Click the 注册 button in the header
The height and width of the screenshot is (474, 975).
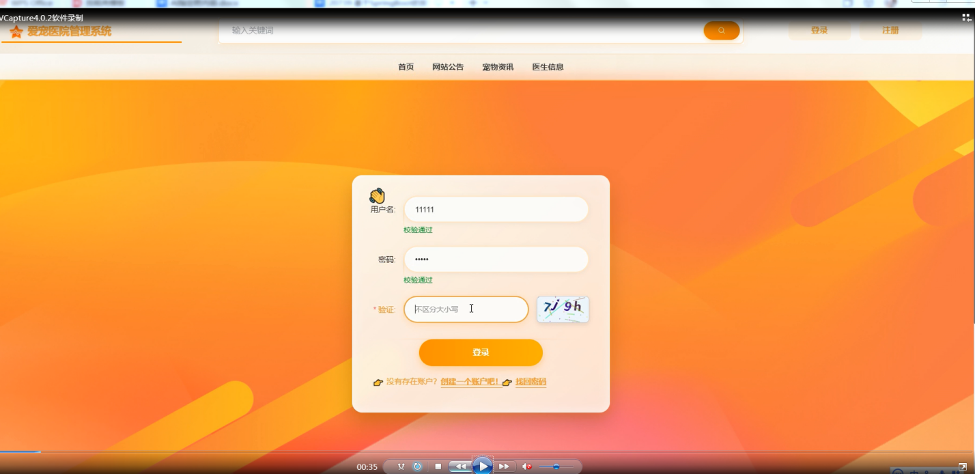[890, 30]
